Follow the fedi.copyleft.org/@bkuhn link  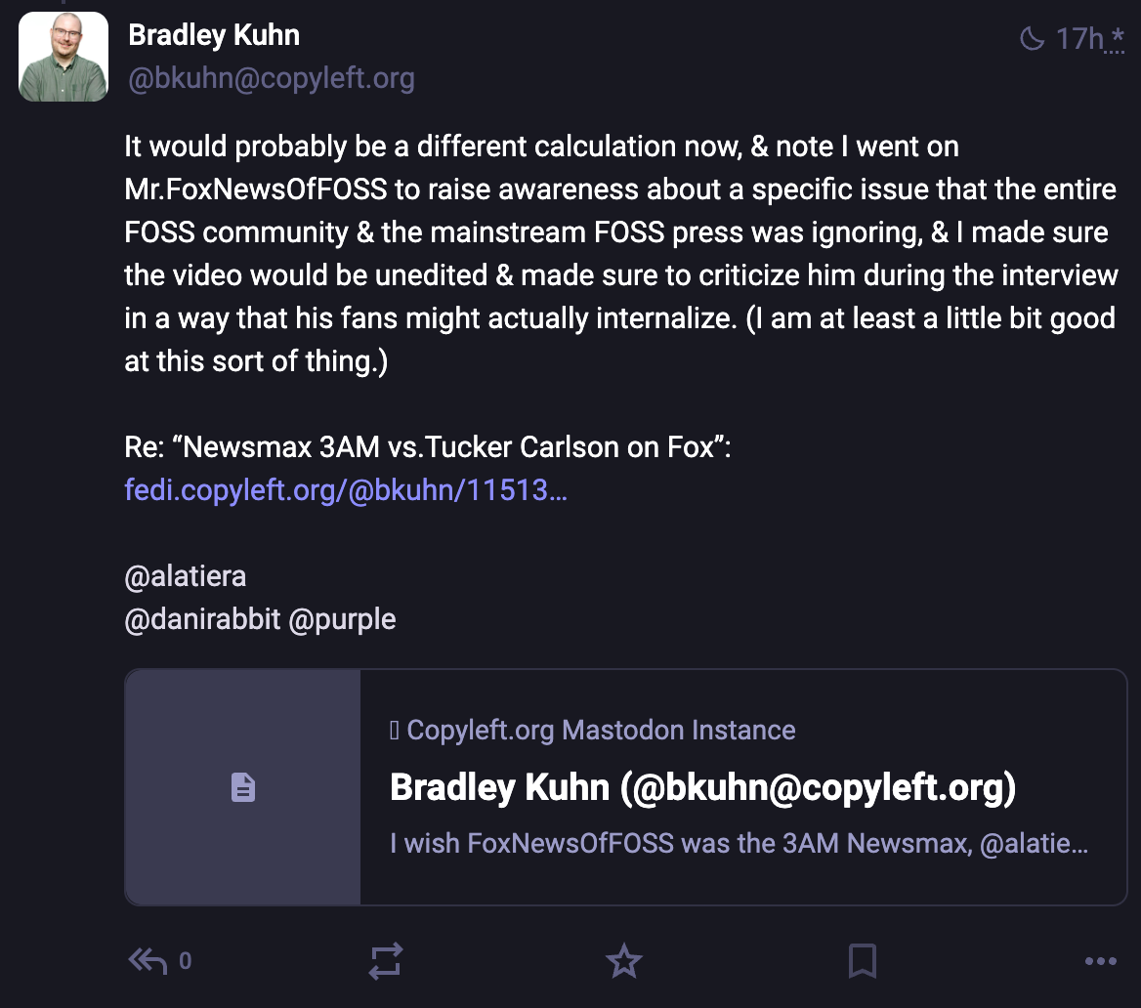point(346,489)
